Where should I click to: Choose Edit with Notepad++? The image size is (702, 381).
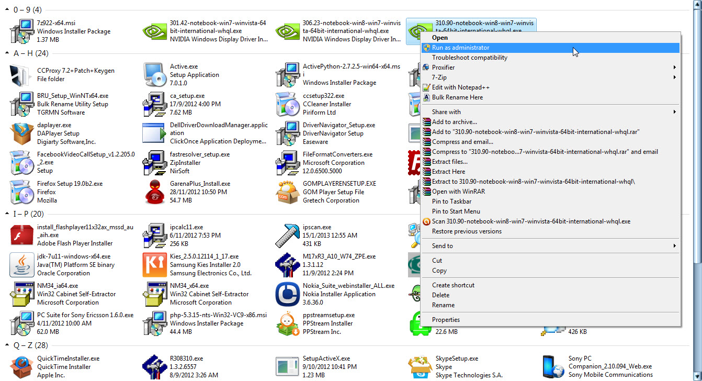pyautogui.click(x=551, y=87)
